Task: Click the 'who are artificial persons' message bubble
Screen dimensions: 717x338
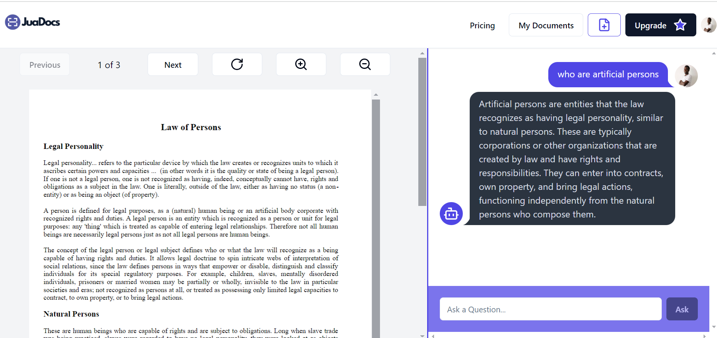Action: 608,75
